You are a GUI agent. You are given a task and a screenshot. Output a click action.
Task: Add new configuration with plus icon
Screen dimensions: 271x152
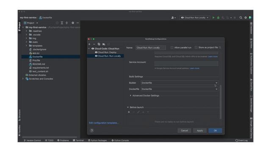[x=89, y=44]
